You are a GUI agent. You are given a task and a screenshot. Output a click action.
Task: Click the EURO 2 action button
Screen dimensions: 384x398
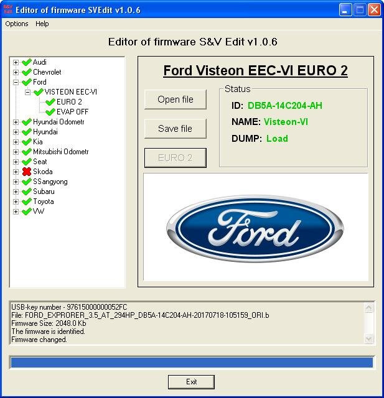click(x=176, y=158)
